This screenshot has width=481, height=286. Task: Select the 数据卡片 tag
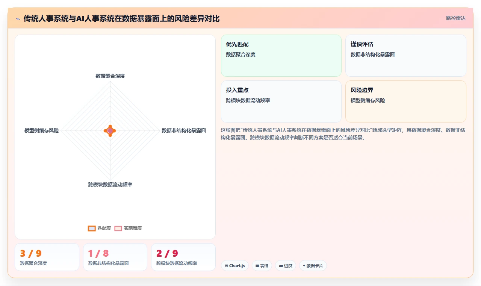coord(313,266)
